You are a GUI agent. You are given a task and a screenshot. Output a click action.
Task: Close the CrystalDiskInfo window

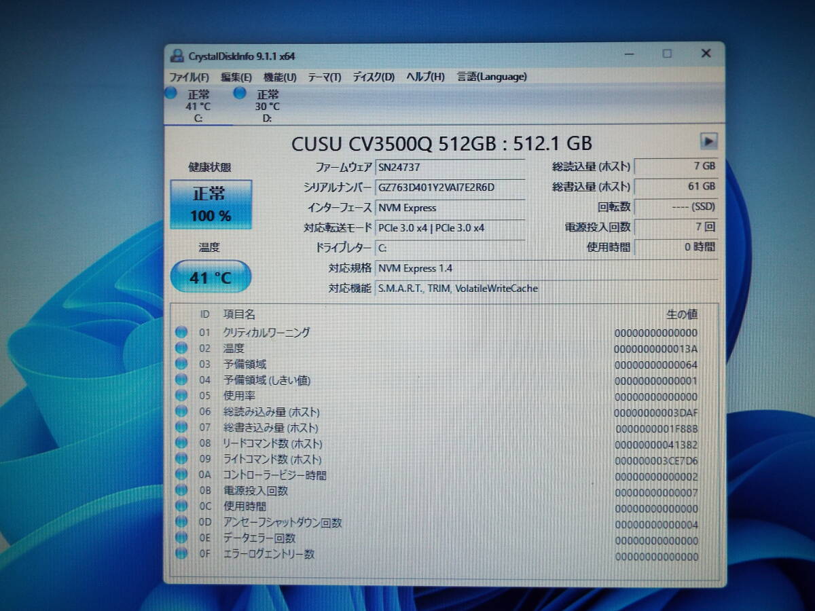click(x=706, y=54)
